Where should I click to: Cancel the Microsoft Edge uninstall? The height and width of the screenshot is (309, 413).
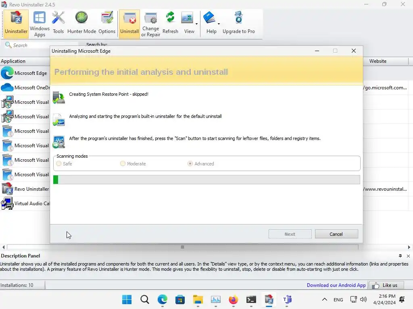336,234
